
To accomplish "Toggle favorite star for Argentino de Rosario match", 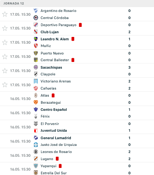I will [5, 14].
